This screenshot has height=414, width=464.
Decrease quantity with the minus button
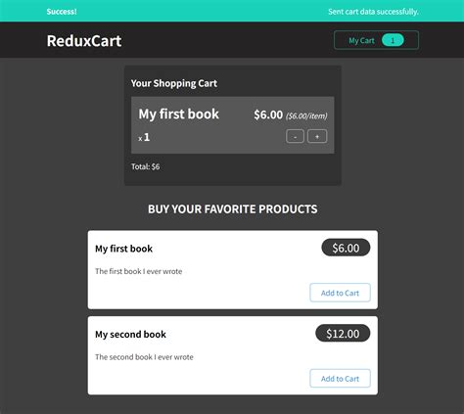pos(295,136)
